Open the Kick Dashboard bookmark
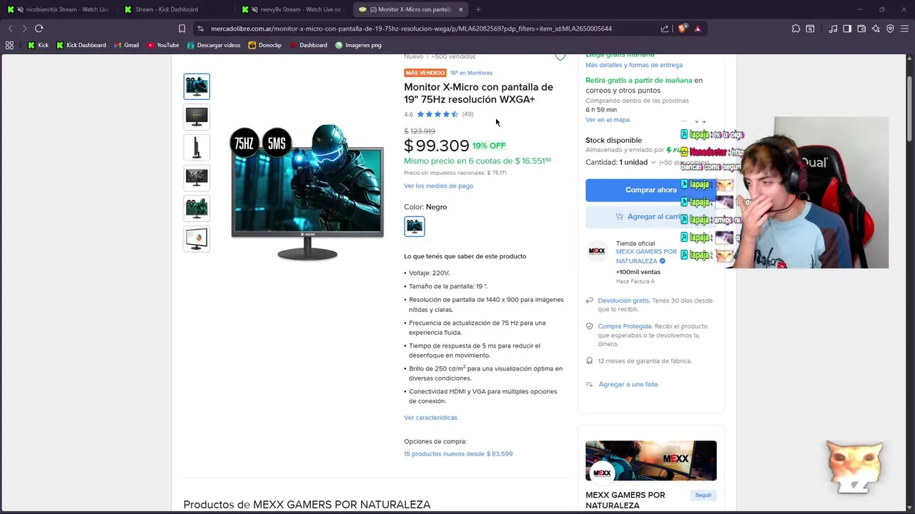 click(x=81, y=45)
